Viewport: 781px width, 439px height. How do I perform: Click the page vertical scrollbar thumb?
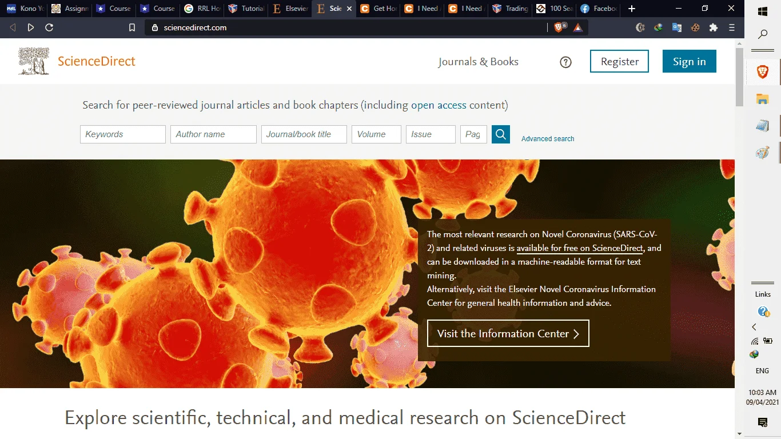(x=740, y=77)
